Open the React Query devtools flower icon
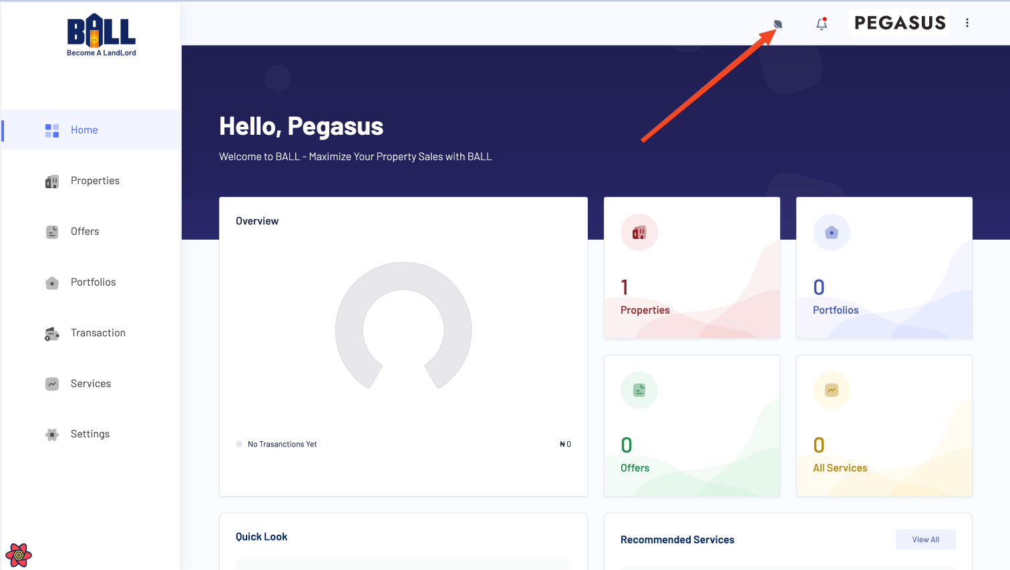1010x570 pixels. (19, 555)
